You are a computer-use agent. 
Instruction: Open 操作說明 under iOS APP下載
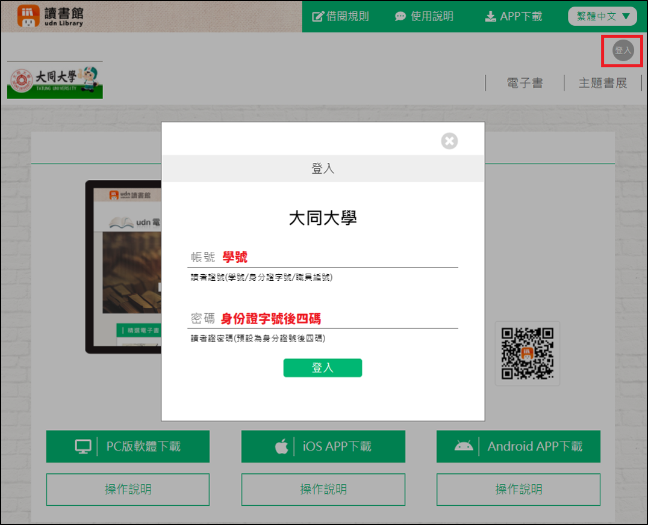click(323, 490)
